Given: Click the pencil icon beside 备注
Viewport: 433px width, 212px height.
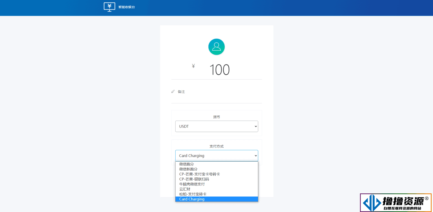Looking at the screenshot, I should (x=173, y=92).
